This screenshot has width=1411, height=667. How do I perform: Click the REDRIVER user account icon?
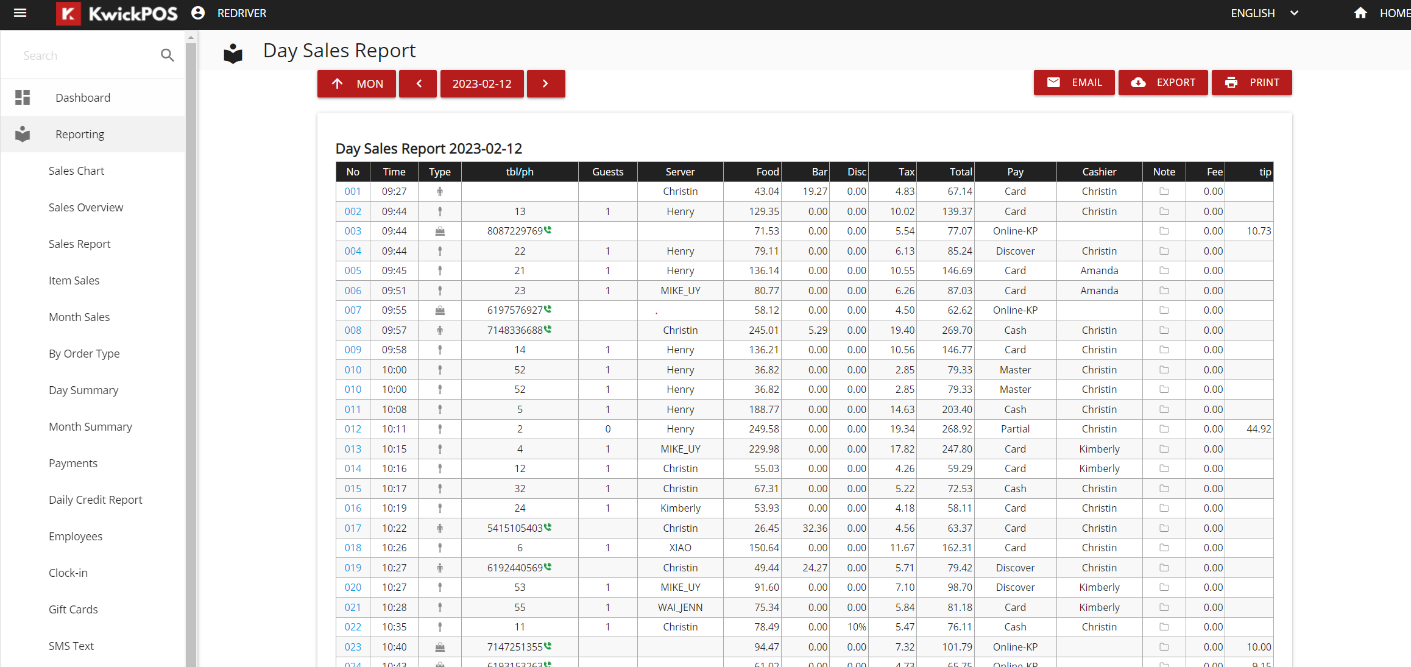[x=198, y=13]
